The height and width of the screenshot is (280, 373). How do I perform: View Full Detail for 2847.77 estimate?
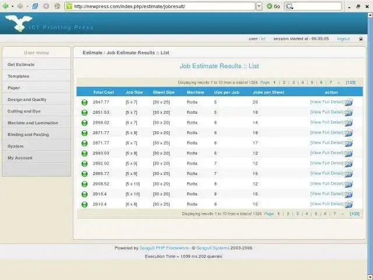point(327,102)
